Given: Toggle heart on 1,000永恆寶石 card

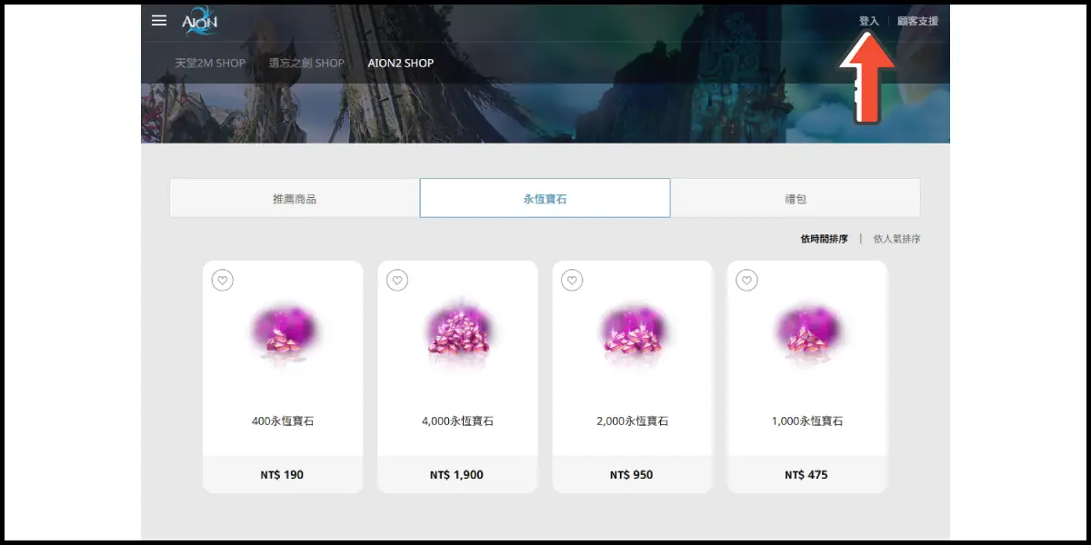Looking at the screenshot, I should (746, 281).
